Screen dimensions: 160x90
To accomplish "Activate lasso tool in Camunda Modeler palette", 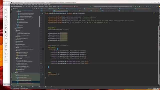I will (6, 13).
